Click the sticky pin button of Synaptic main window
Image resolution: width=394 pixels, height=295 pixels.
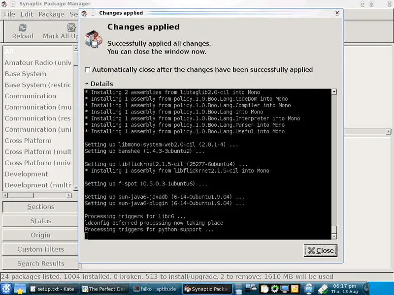click(13, 4)
